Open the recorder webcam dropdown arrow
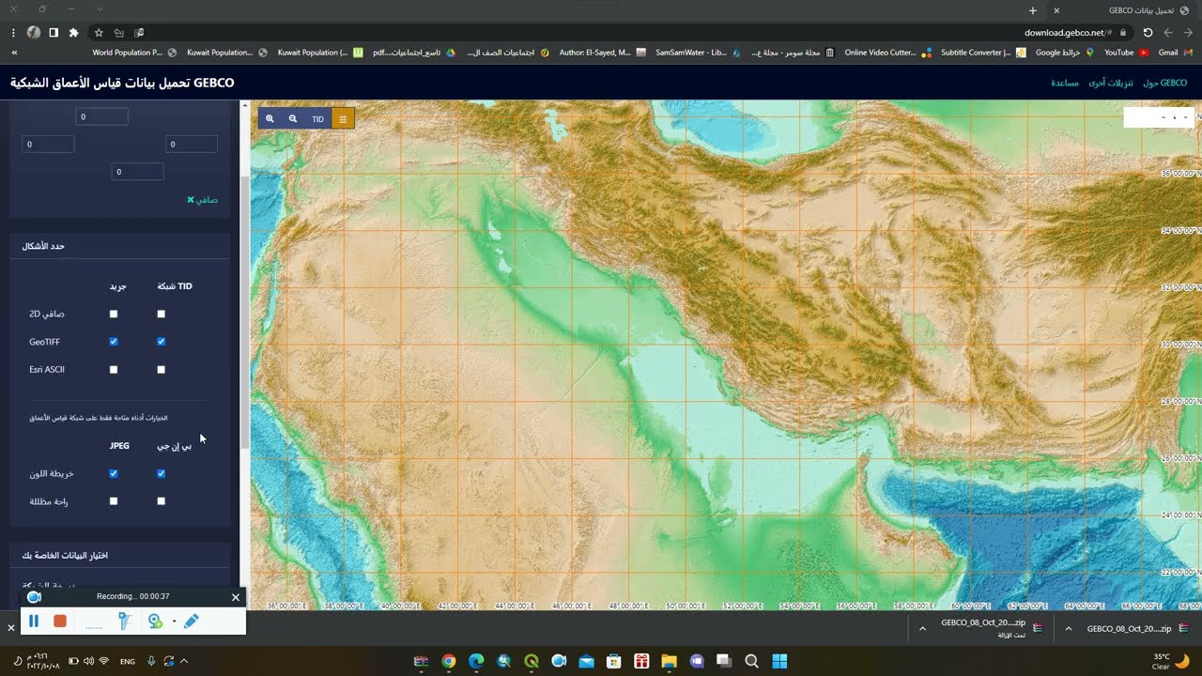 [174, 622]
